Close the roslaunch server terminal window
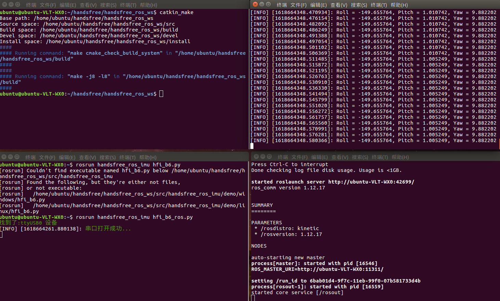The height and width of the screenshot is (301, 500). (256, 156)
